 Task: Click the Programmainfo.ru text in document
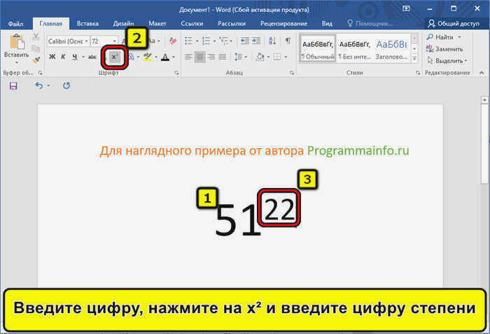click(358, 151)
